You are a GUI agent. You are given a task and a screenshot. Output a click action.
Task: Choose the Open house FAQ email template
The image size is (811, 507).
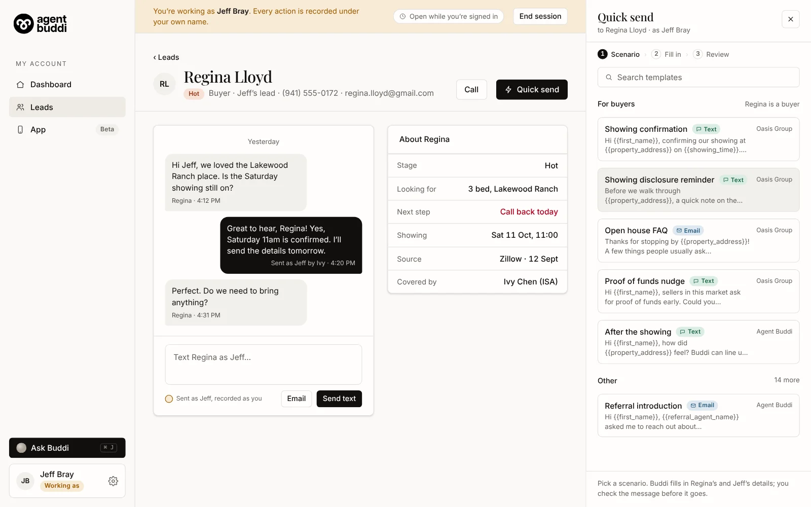(698, 241)
